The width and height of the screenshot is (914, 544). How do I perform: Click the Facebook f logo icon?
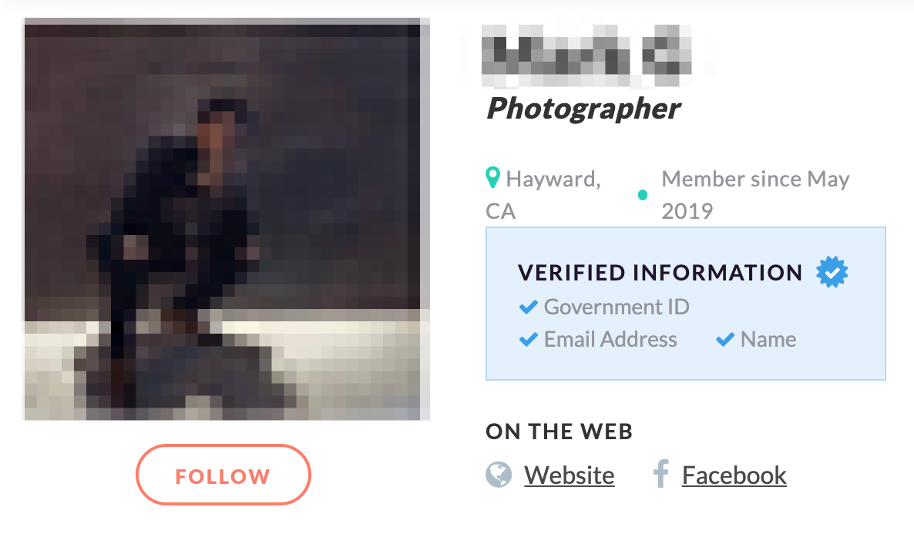point(660,473)
